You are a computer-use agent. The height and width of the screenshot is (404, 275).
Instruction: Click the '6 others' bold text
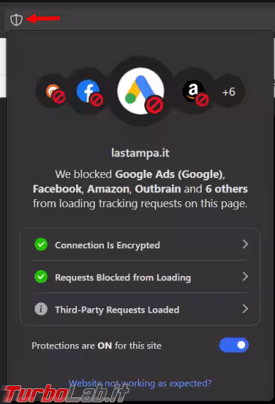click(x=226, y=189)
